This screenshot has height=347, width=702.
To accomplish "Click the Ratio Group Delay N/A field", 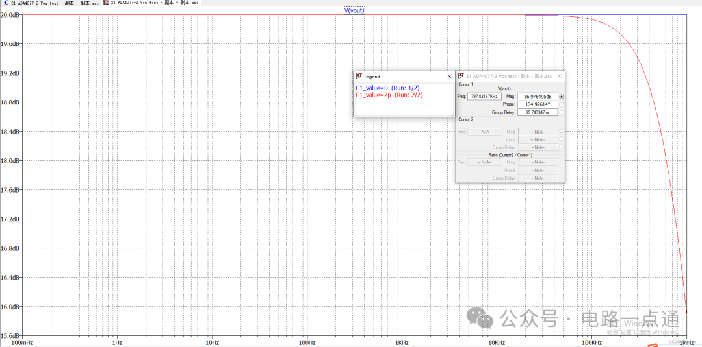I will point(538,178).
